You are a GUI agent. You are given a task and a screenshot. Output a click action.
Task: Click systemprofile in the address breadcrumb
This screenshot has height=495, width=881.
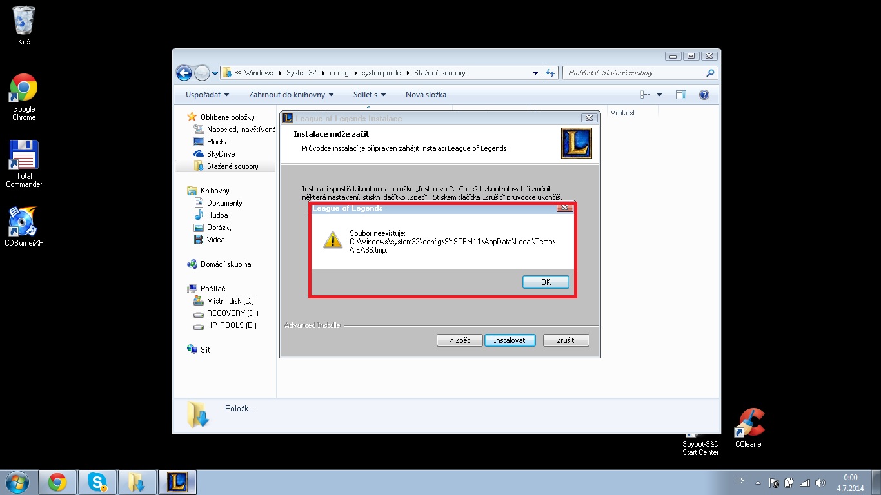[x=382, y=73]
